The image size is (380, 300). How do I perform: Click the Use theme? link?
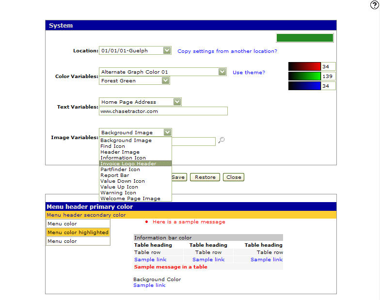coord(249,73)
